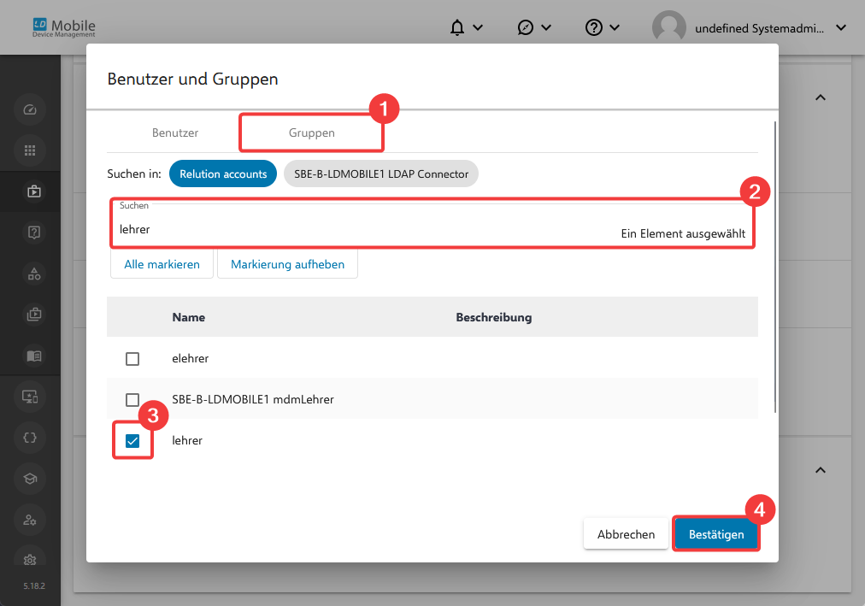Viewport: 865px width, 606px height.
Task: Open the Systemadmin user menu chevron
Action: [841, 27]
